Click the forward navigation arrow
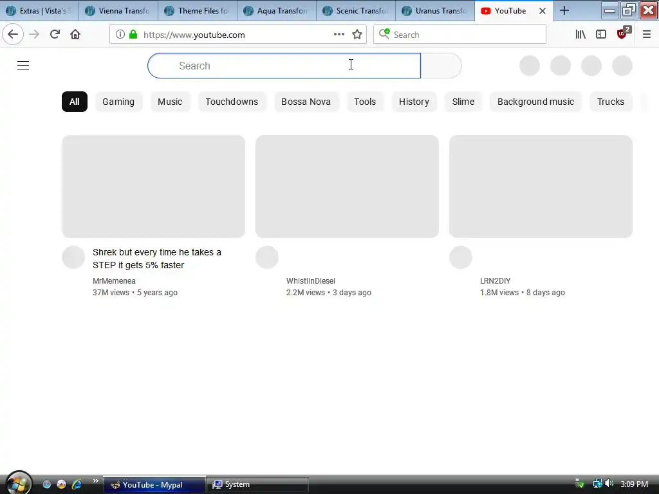 click(x=34, y=35)
